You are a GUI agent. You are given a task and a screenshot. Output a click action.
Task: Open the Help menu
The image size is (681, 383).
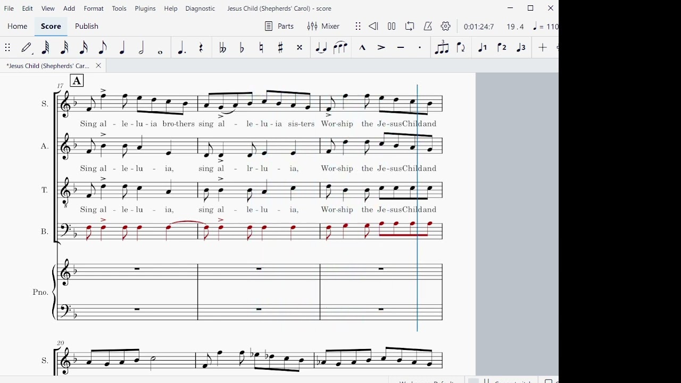171,9
